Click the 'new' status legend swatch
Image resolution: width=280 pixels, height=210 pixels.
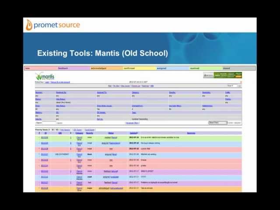(x=41, y=68)
